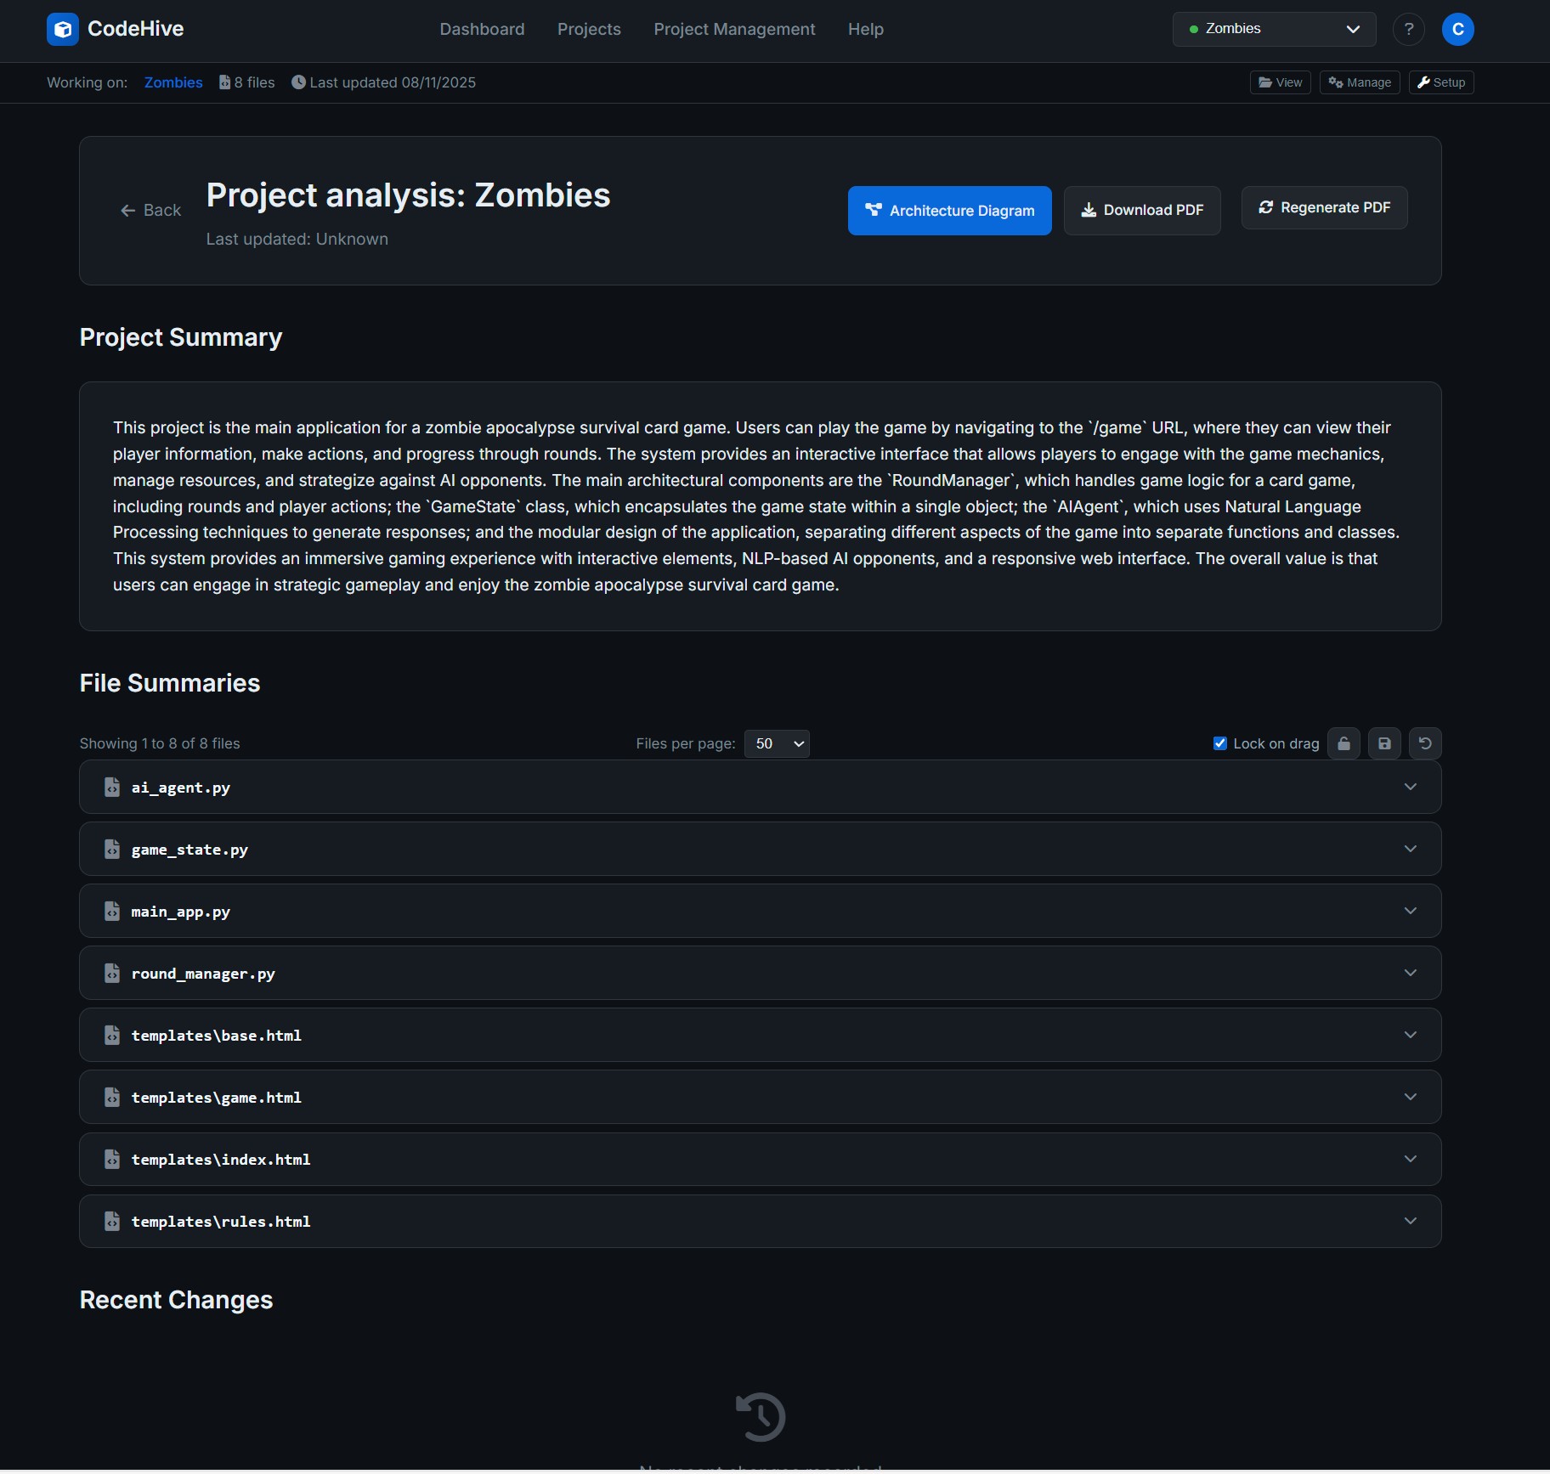This screenshot has width=1550, height=1474.
Task: Change files per page from 50
Action: [x=776, y=743]
